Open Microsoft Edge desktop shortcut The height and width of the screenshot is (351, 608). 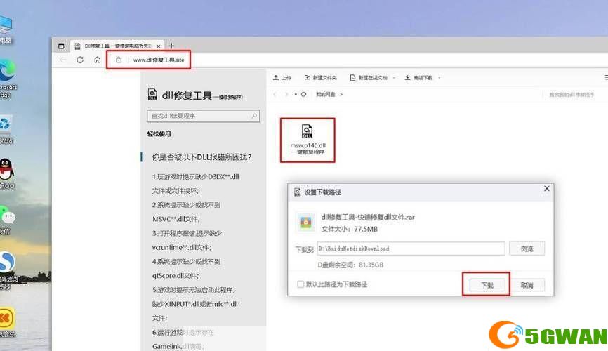(x=7, y=79)
